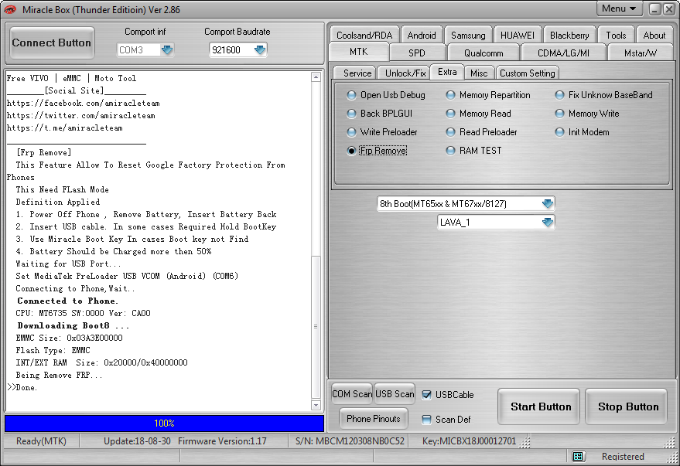
Task: Click the facebook.com/amiracleteam URL line
Action: [x=84, y=103]
